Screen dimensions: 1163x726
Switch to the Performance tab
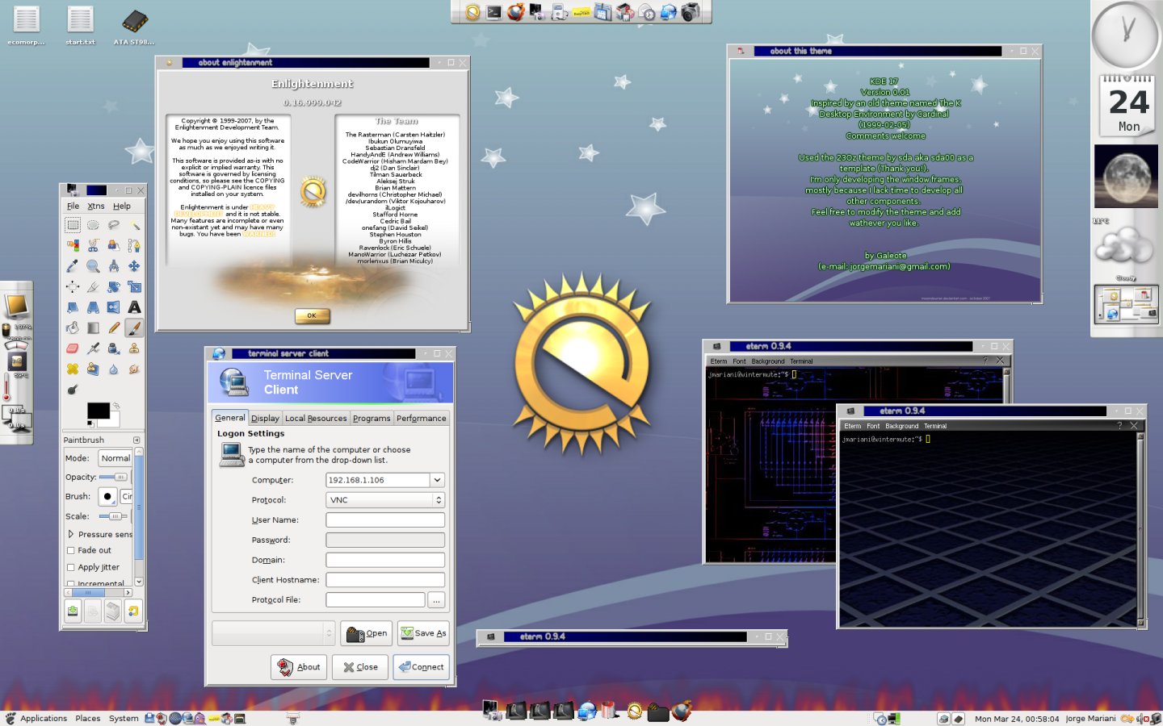tap(422, 419)
